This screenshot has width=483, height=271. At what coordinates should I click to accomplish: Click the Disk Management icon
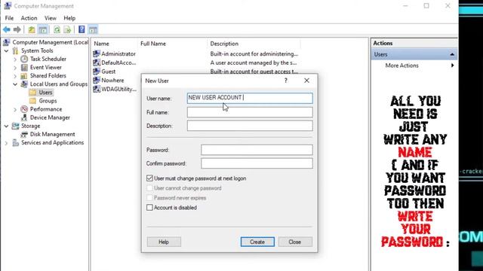click(24, 134)
